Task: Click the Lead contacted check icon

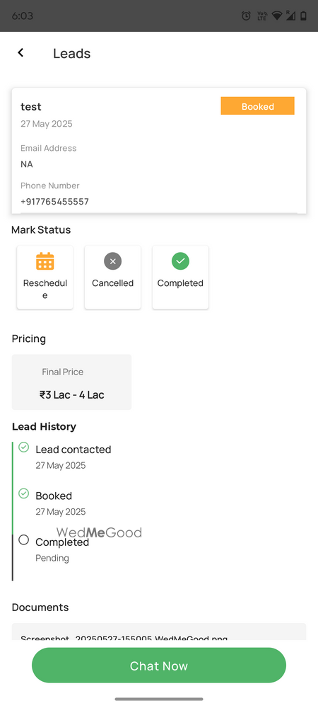Action: tap(24, 447)
